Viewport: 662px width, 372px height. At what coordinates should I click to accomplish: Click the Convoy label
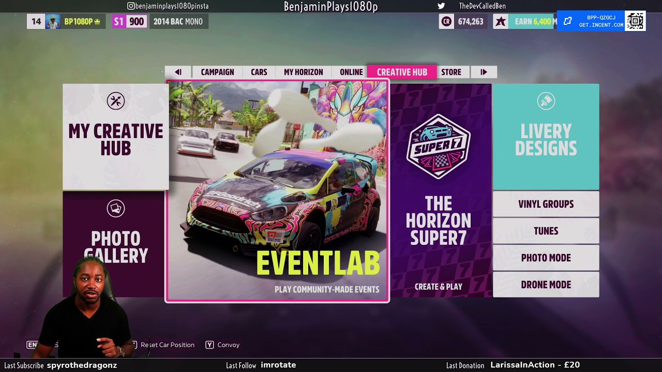point(229,345)
